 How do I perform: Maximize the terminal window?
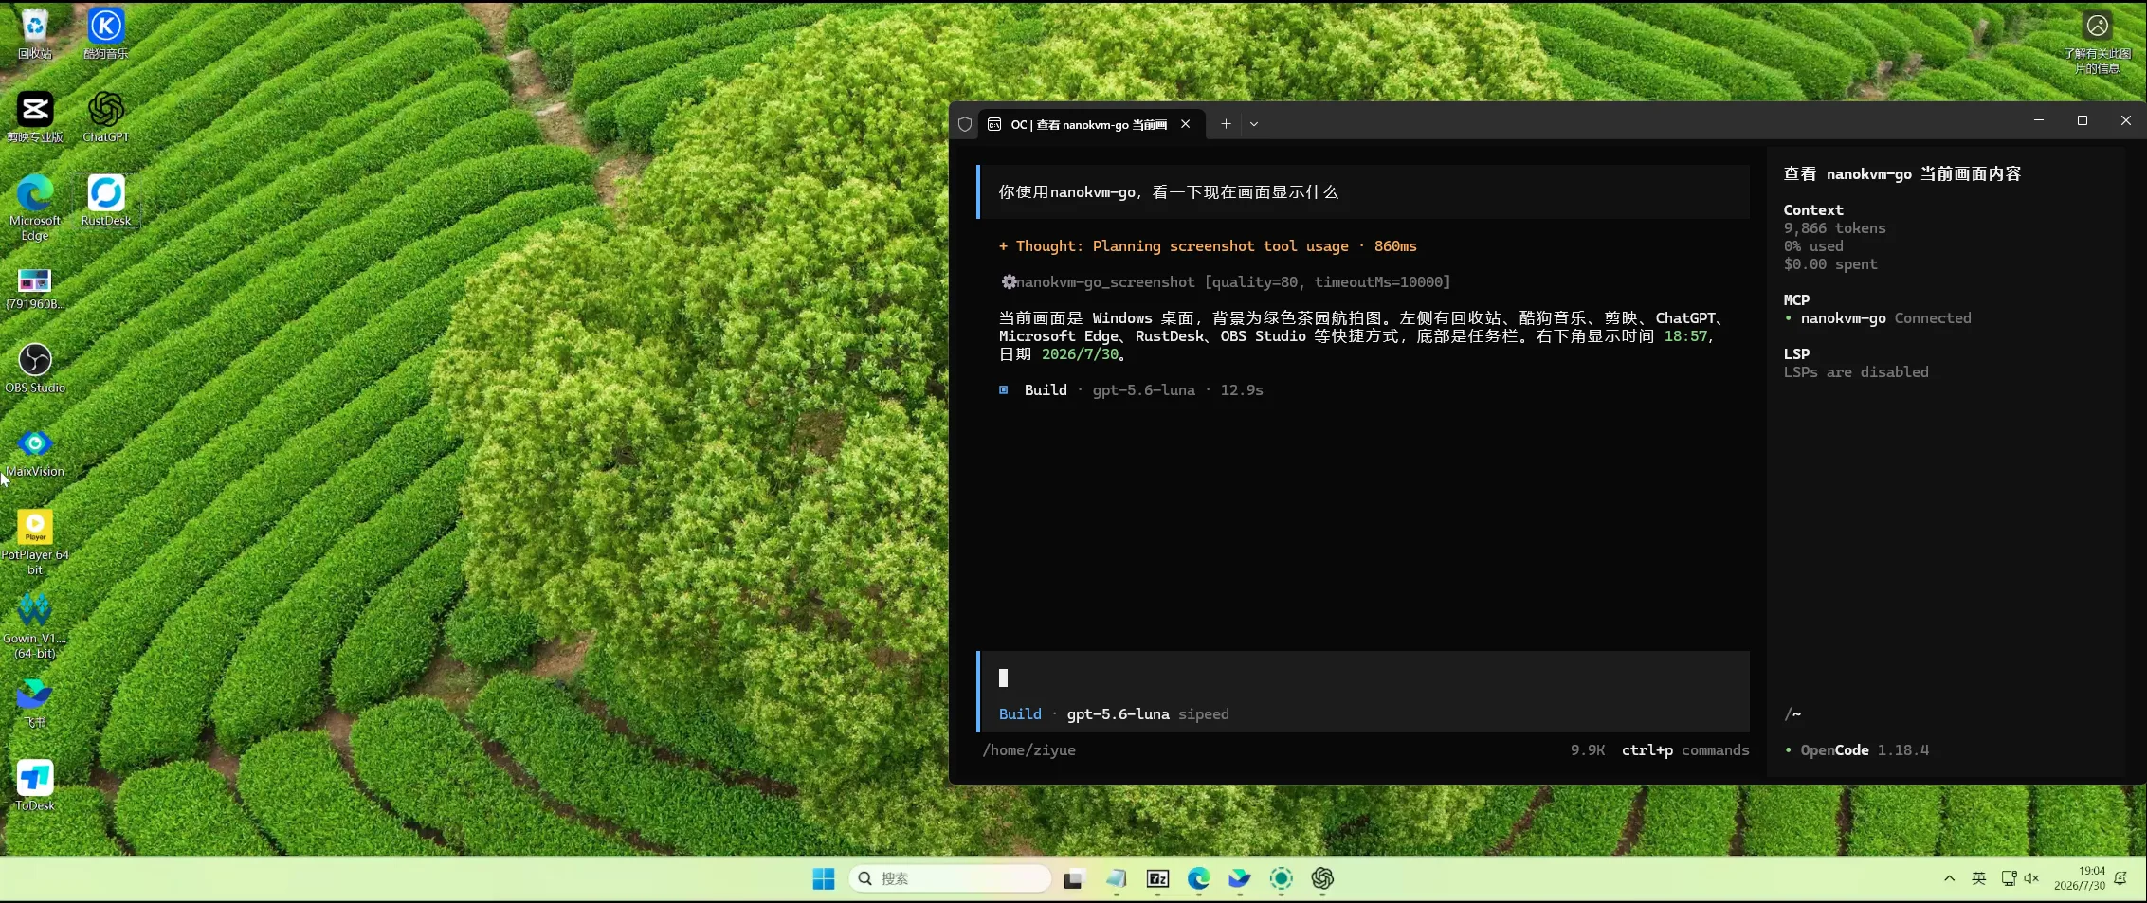[2083, 120]
